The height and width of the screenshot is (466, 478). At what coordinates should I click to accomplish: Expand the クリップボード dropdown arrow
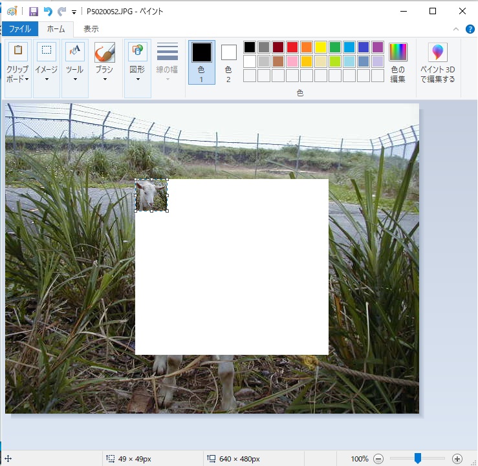27,79
